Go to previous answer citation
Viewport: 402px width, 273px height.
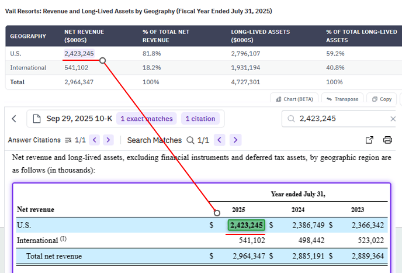[x=93, y=140]
